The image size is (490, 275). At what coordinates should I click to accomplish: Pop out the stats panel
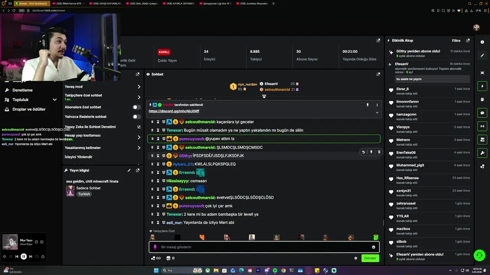pyautogui.click(x=378, y=40)
